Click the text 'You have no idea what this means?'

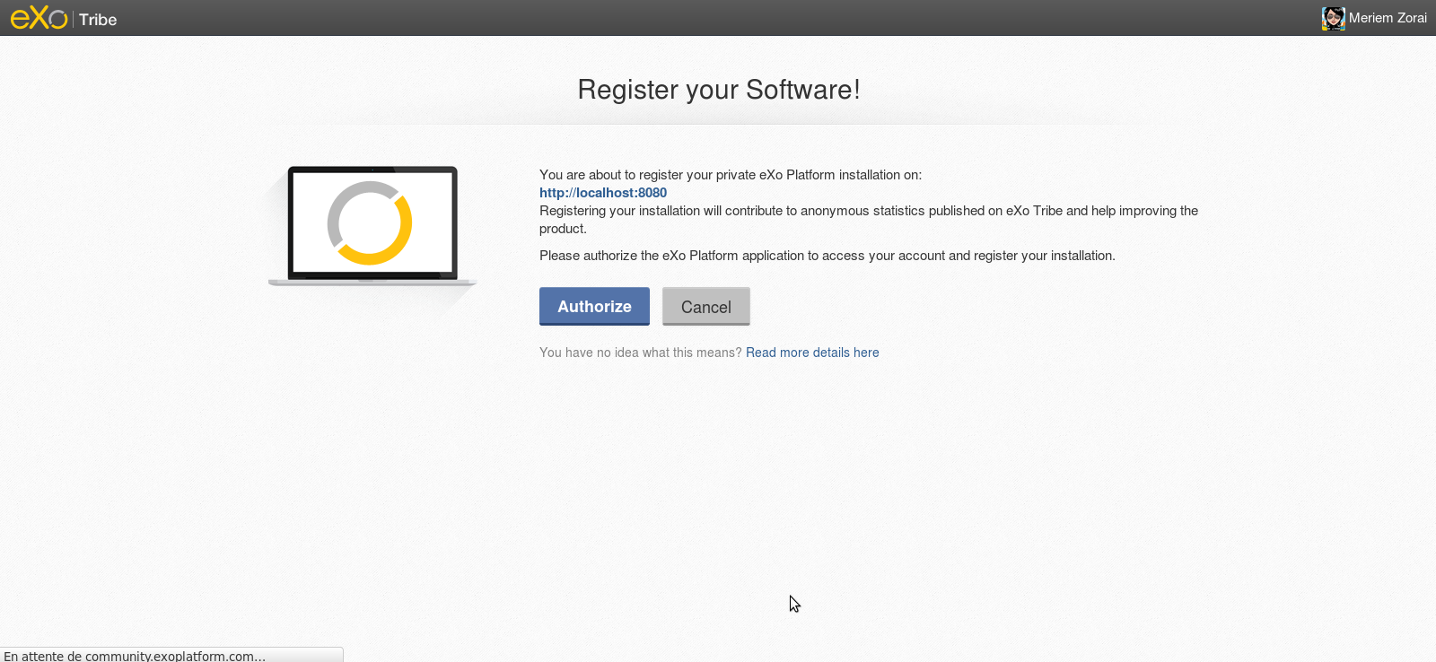click(x=641, y=353)
